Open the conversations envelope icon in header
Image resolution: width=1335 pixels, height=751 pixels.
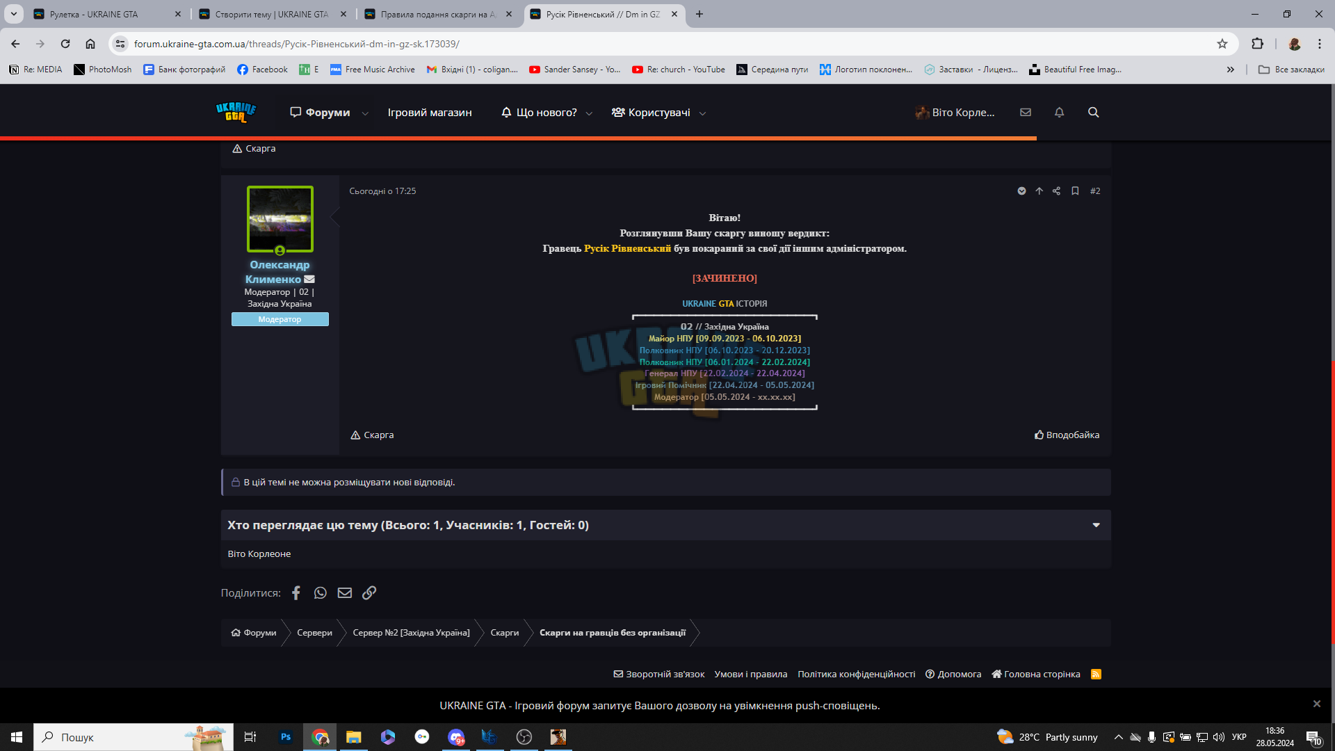(1026, 112)
